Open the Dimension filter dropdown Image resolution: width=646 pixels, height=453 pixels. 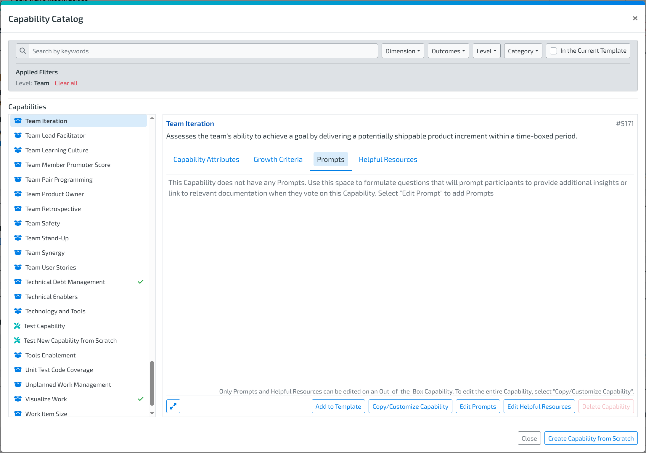403,51
